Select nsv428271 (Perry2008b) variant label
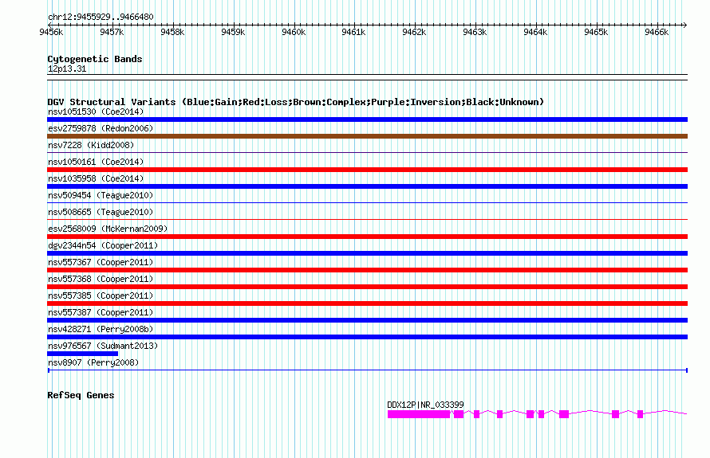The width and height of the screenshot is (710, 458). 101,329
